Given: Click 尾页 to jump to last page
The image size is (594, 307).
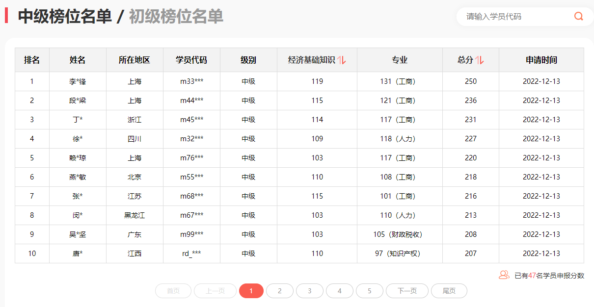Looking at the screenshot, I should (x=450, y=291).
